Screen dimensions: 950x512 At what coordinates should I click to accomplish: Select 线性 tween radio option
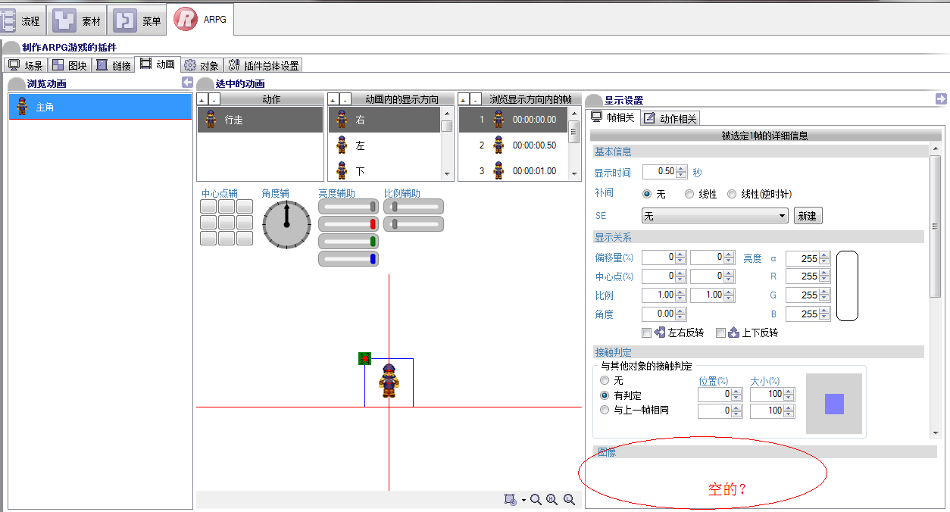(x=689, y=194)
